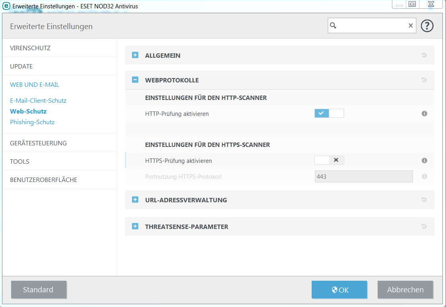Expand the URL-Adressverwaltung section

pos(135,200)
